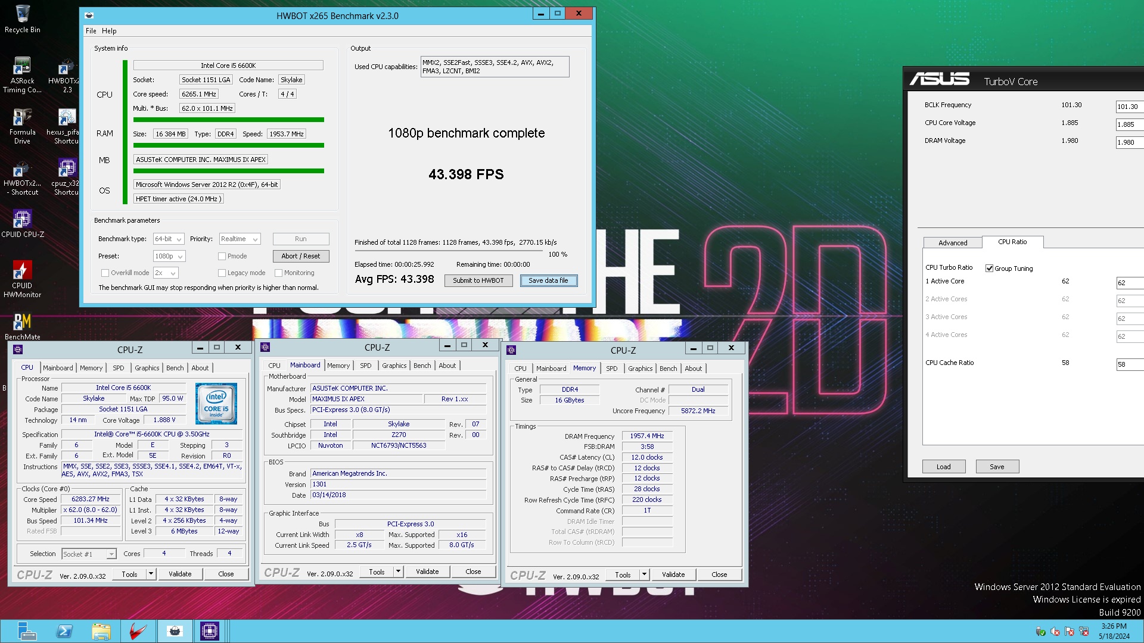Expand Tools arrow in middle CPU-Z
Image resolution: width=1144 pixels, height=643 pixels.
point(398,572)
